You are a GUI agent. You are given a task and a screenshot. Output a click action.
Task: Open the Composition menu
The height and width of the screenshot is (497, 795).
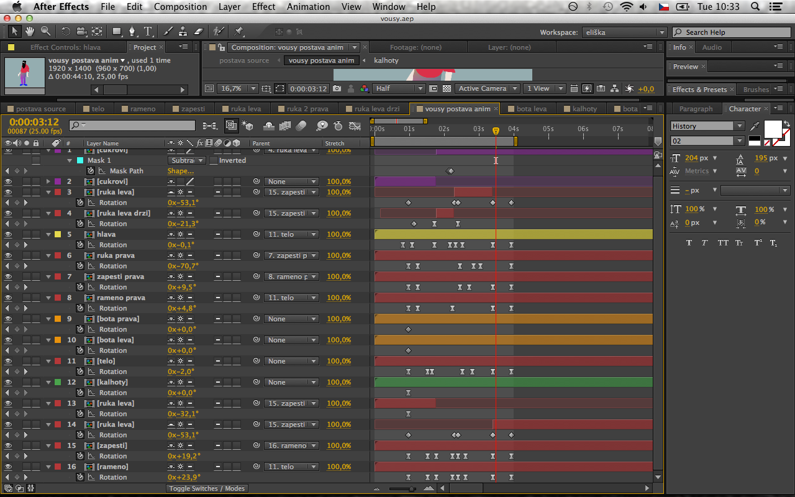[x=180, y=7]
